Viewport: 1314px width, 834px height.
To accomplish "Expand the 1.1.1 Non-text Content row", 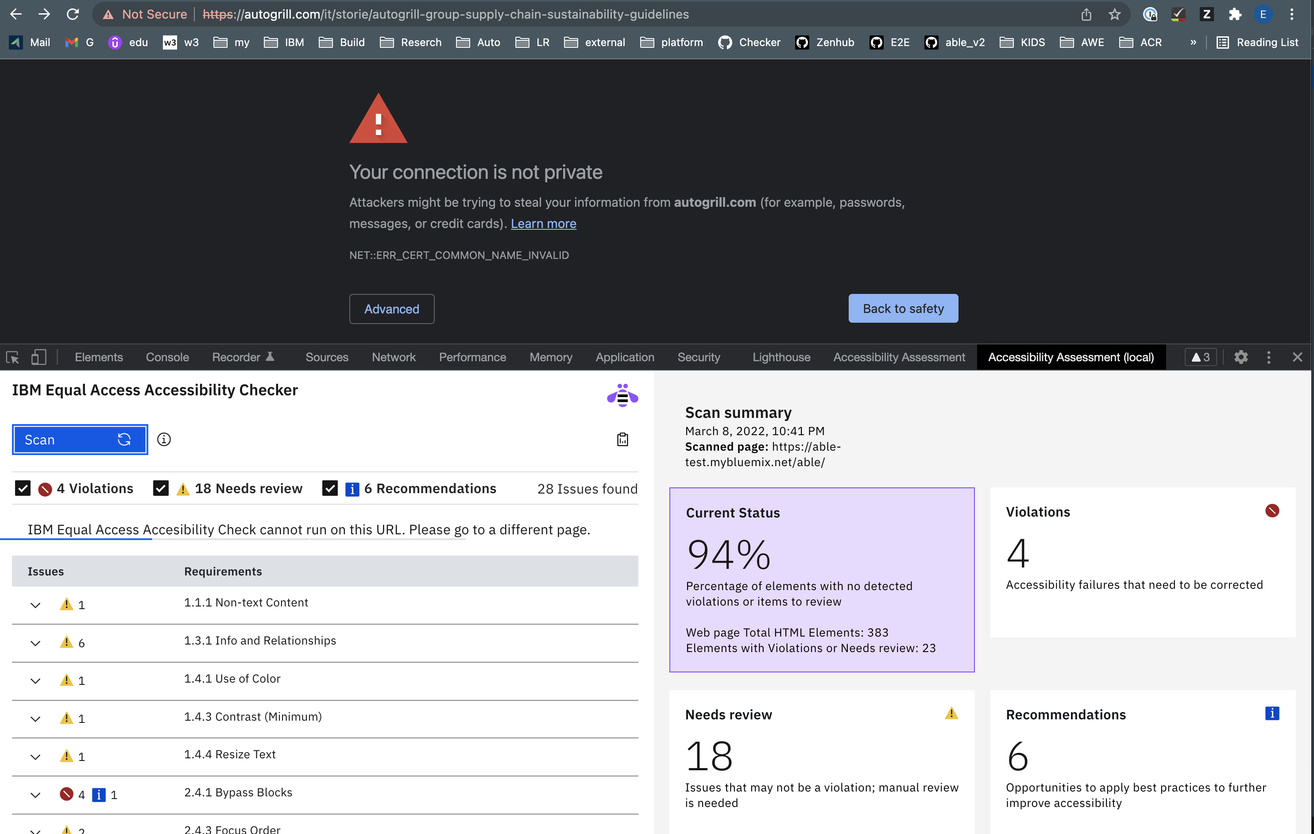I will 35,605.
